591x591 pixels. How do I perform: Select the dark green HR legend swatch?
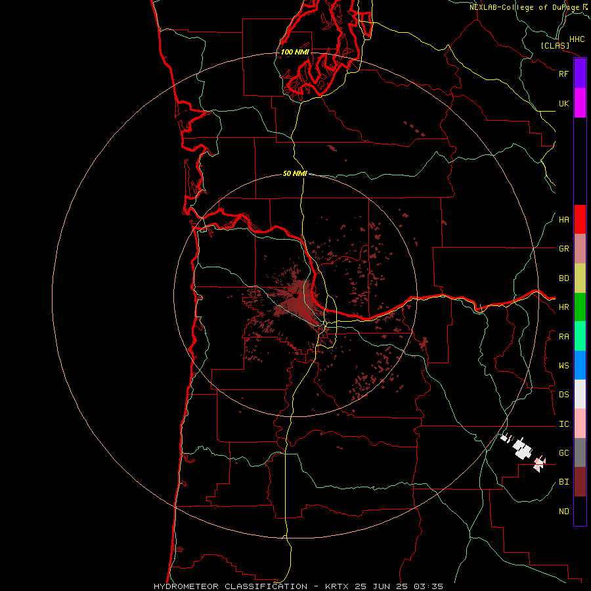coord(580,307)
